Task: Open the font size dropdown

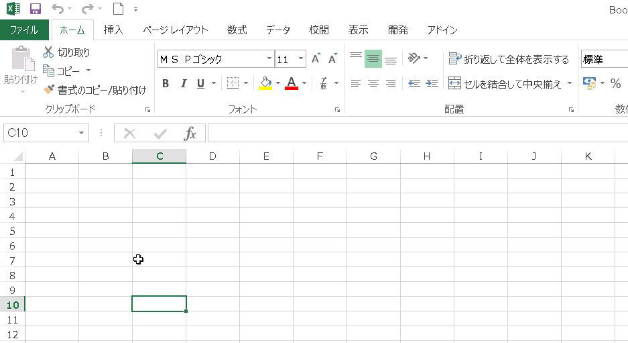Action: point(301,59)
